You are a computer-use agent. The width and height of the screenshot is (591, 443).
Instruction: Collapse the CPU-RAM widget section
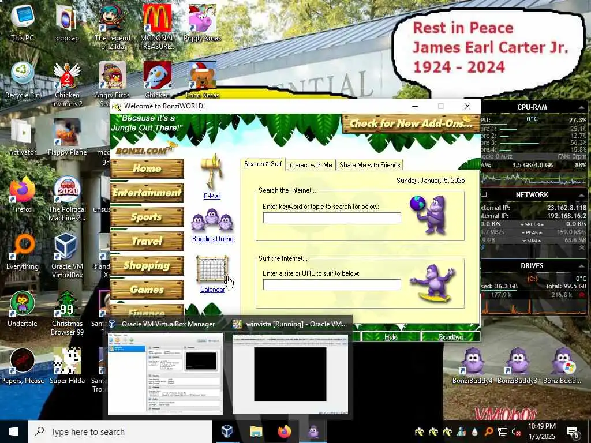tap(582, 107)
